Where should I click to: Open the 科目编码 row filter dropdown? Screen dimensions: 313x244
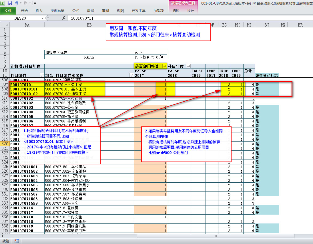42,75
